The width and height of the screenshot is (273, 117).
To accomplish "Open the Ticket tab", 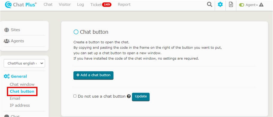I will (x=96, y=5).
